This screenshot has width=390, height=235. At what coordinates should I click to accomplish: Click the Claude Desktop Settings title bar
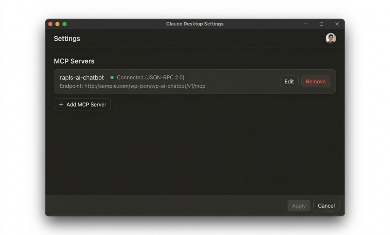tap(195, 24)
